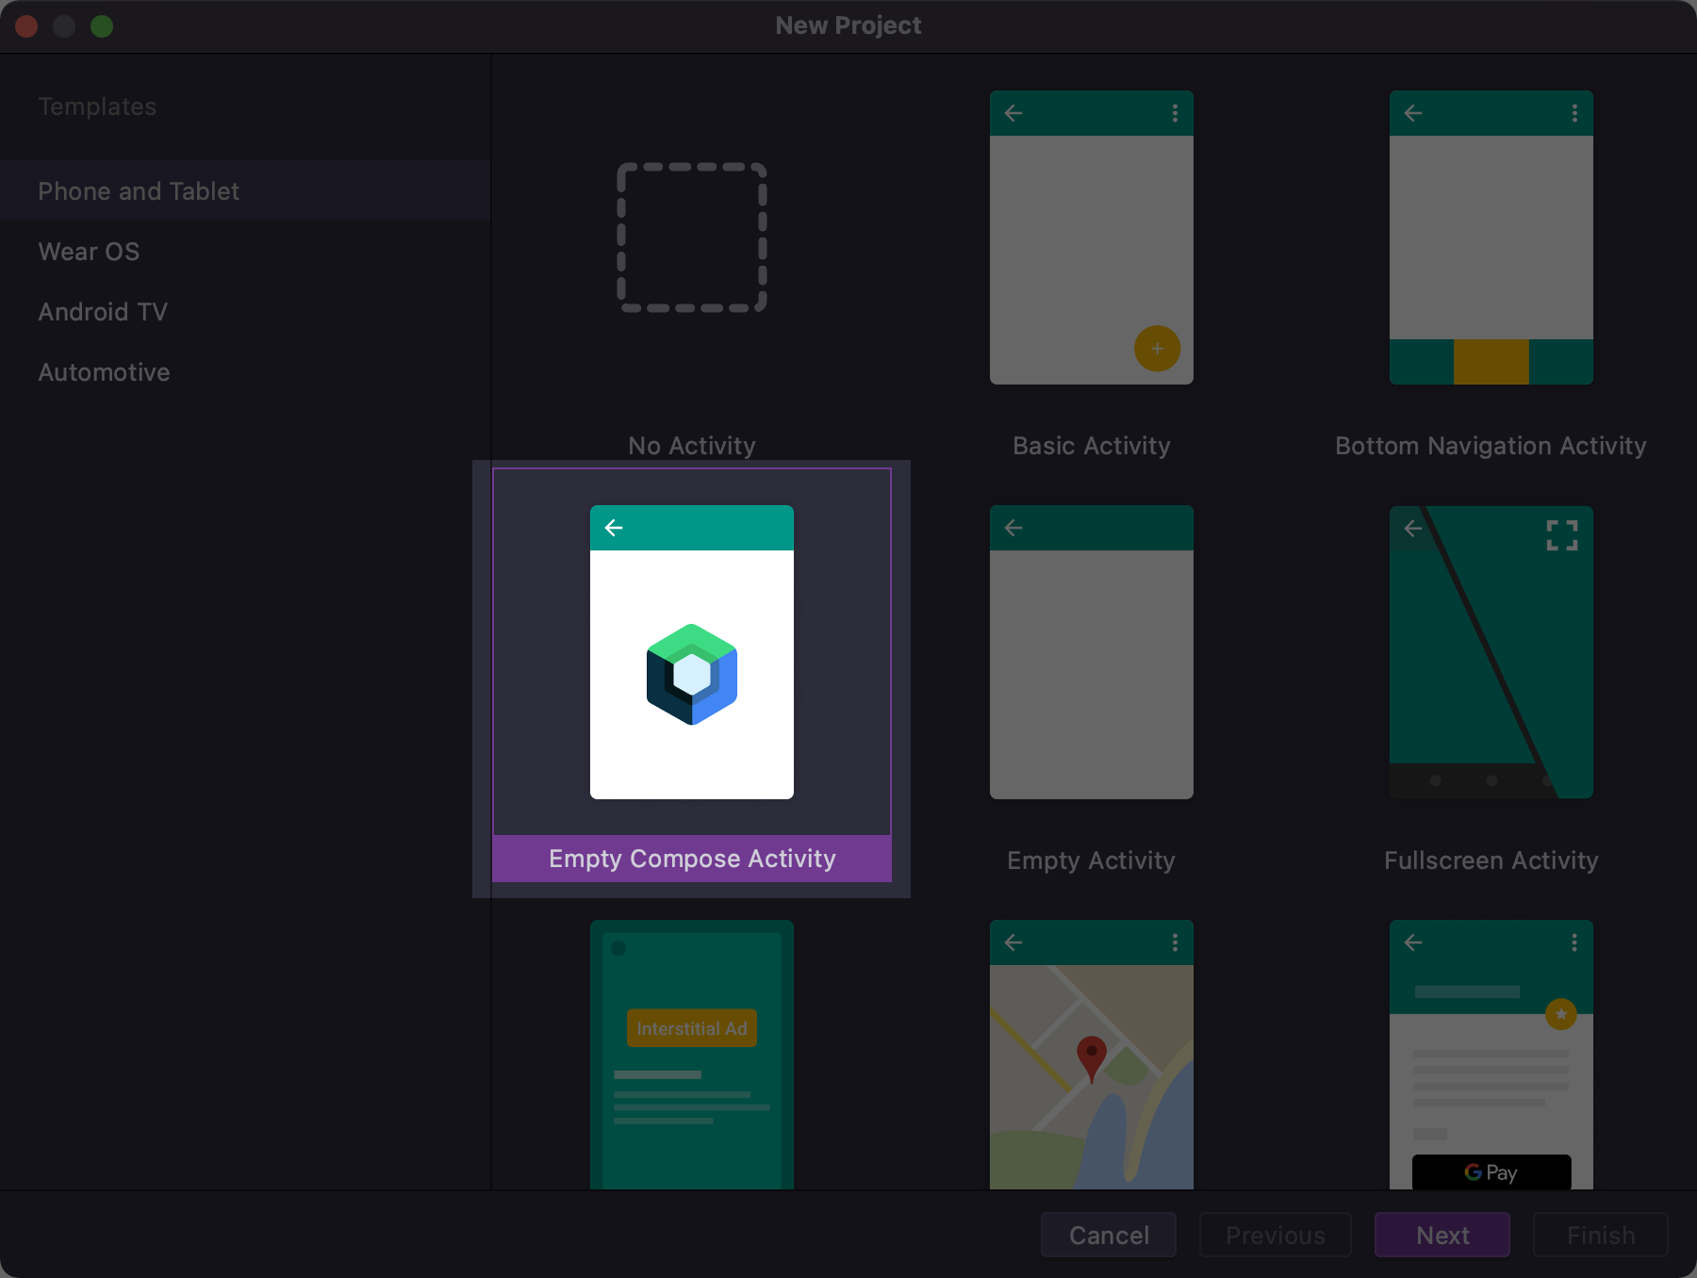Click the overflow dots in Bottom Navigation preview
Viewport: 1697px width, 1278px height.
[x=1574, y=113]
